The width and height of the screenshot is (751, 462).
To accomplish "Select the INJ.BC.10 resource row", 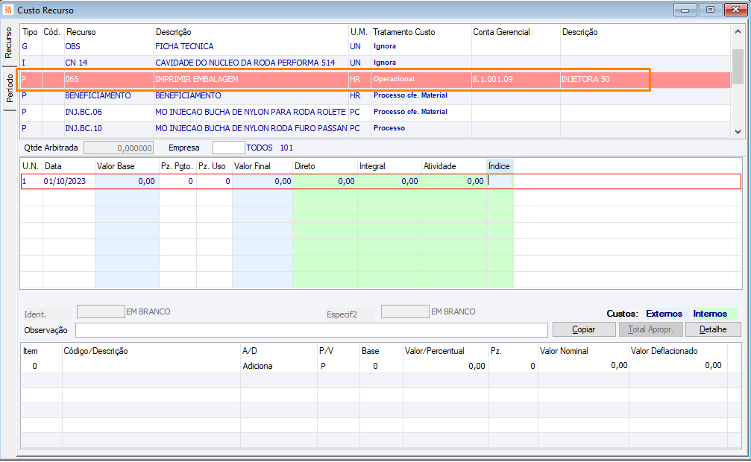I will (x=376, y=128).
